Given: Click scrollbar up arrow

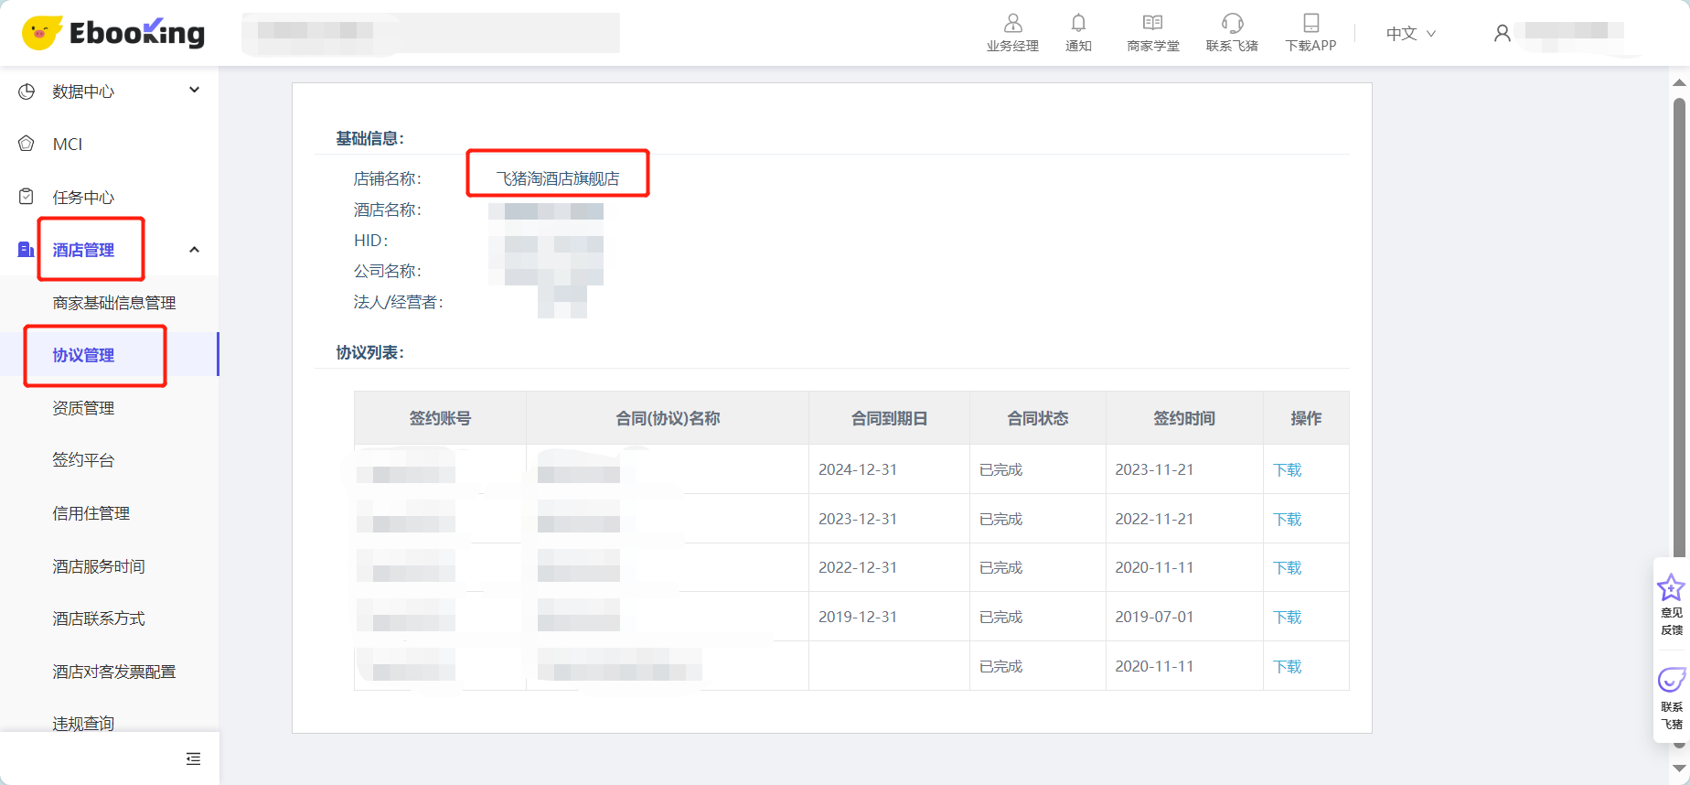Looking at the screenshot, I should (x=1679, y=82).
